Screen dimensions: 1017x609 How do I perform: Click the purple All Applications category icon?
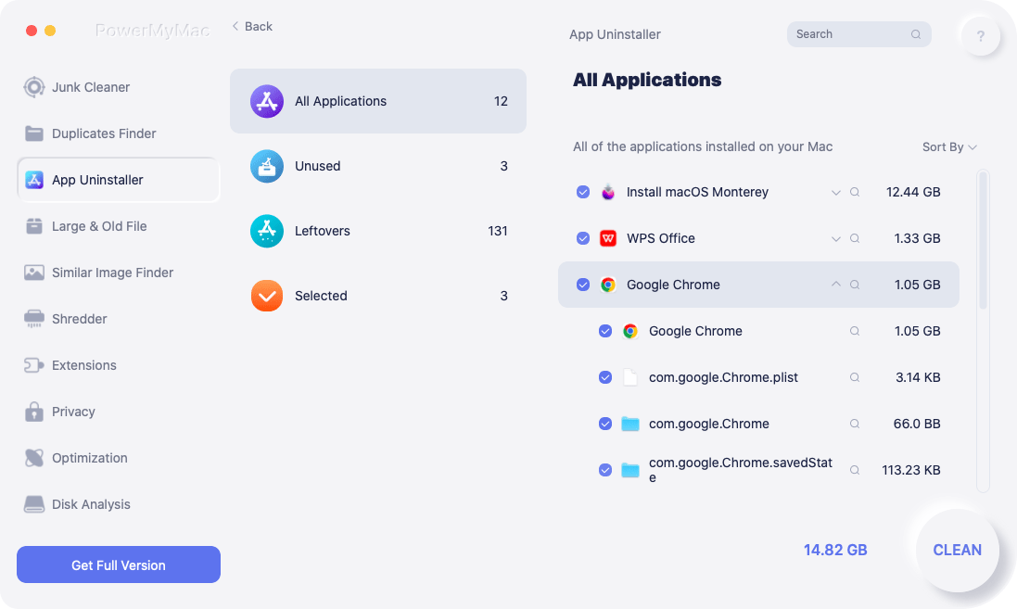(x=267, y=101)
